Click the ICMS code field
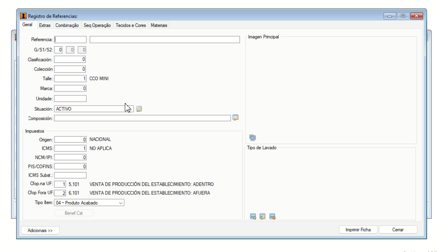Viewport: 438px width, 252px height. [x=70, y=149]
